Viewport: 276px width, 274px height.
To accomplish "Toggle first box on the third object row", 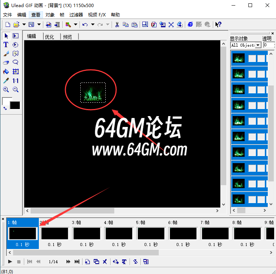I will coord(252,90).
